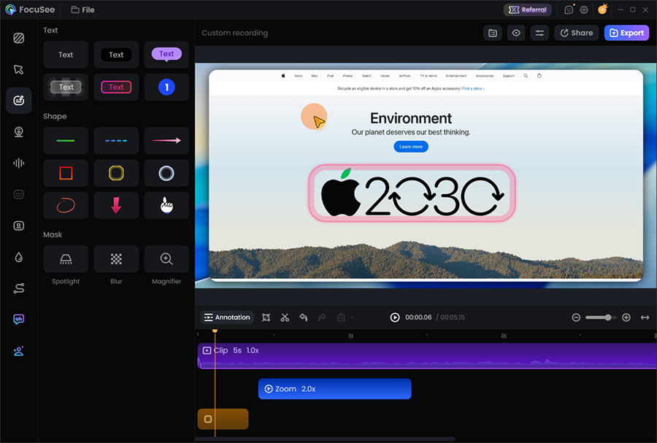The image size is (657, 443).
Task: Play the recording
Action: 395,317
